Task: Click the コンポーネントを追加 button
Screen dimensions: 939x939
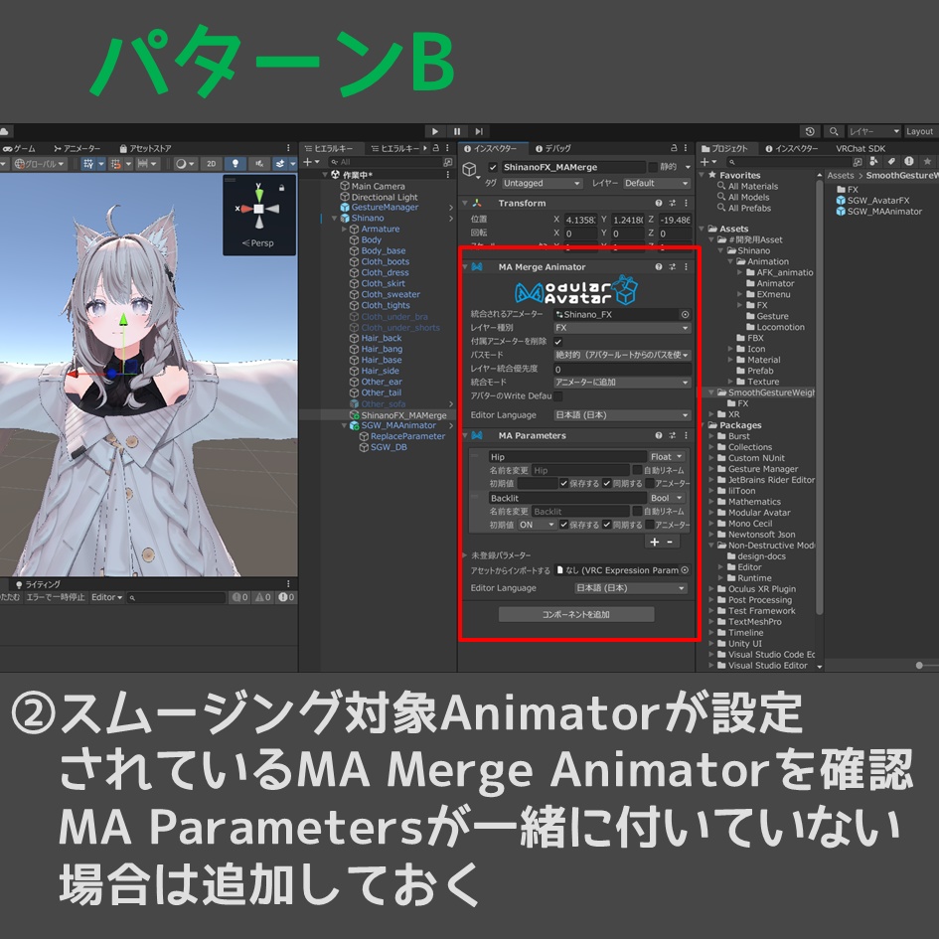Action: point(578,614)
